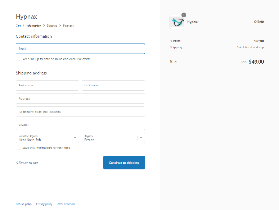Expand the Region dropdown arrow
The image size is (279, 210).
coord(141,138)
